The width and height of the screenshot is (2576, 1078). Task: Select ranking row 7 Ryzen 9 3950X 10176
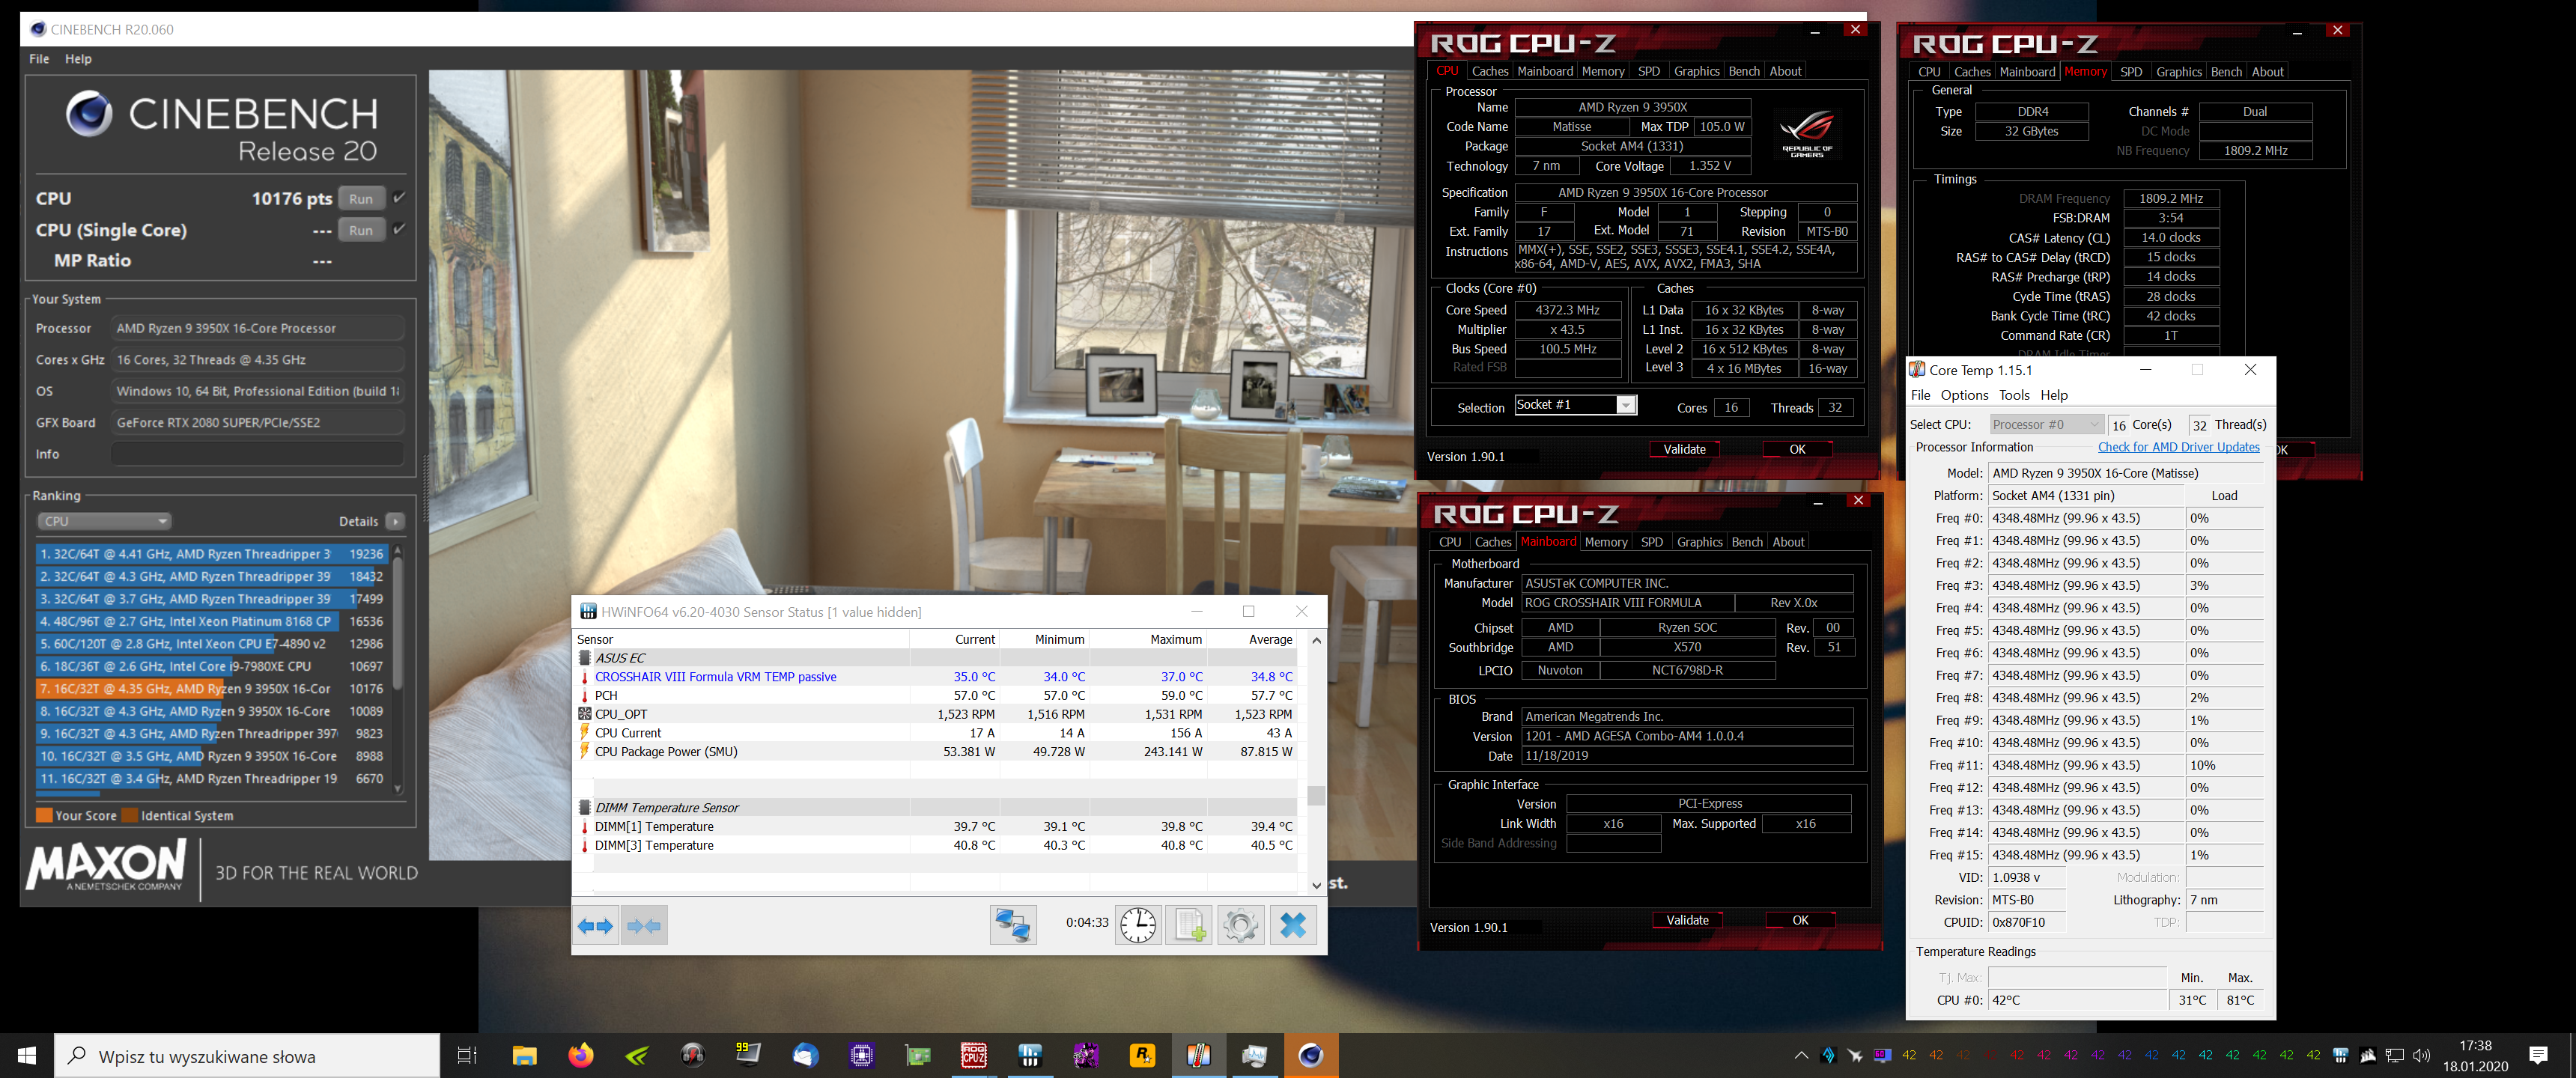[211, 688]
